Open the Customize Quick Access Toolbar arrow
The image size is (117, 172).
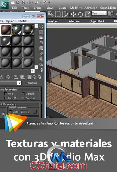[49, 2]
